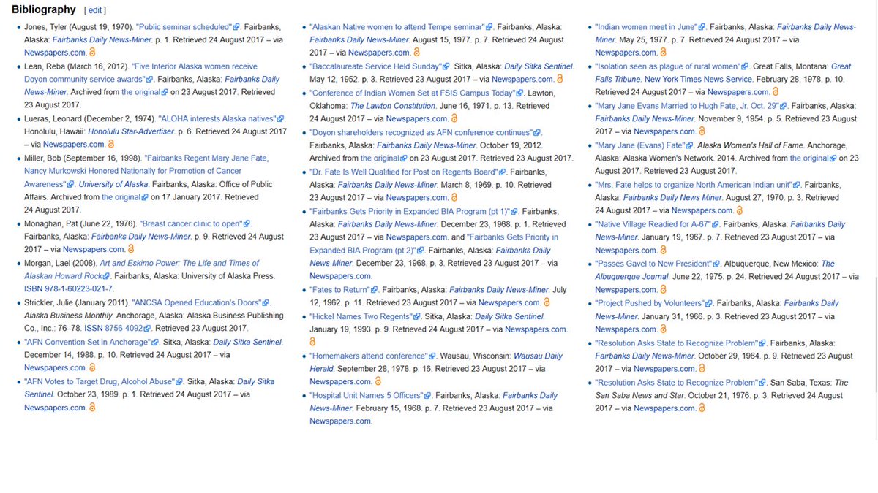This screenshot has height=493, width=878.
Task: Click the lock icon for 'AFN Votes to Target Drug, Alcohol Abuse'
Action: (x=92, y=408)
